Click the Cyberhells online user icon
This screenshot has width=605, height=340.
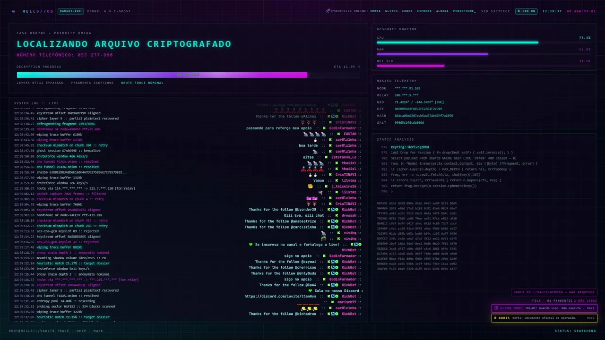pyautogui.click(x=328, y=10)
